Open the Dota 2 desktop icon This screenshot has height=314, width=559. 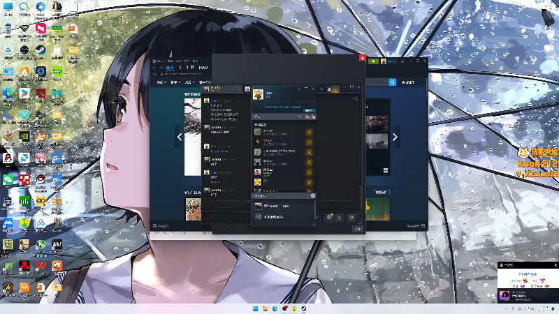[x=41, y=96]
